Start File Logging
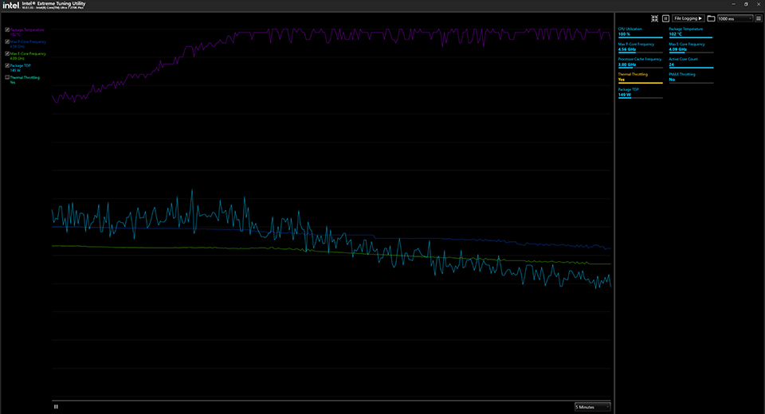The height and width of the screenshot is (414, 765). (x=688, y=18)
